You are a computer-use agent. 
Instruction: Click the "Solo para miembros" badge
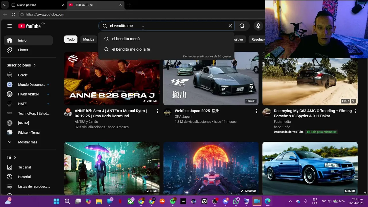[321, 132]
